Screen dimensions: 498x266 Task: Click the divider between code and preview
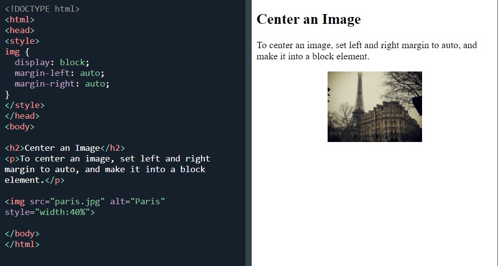click(248, 133)
